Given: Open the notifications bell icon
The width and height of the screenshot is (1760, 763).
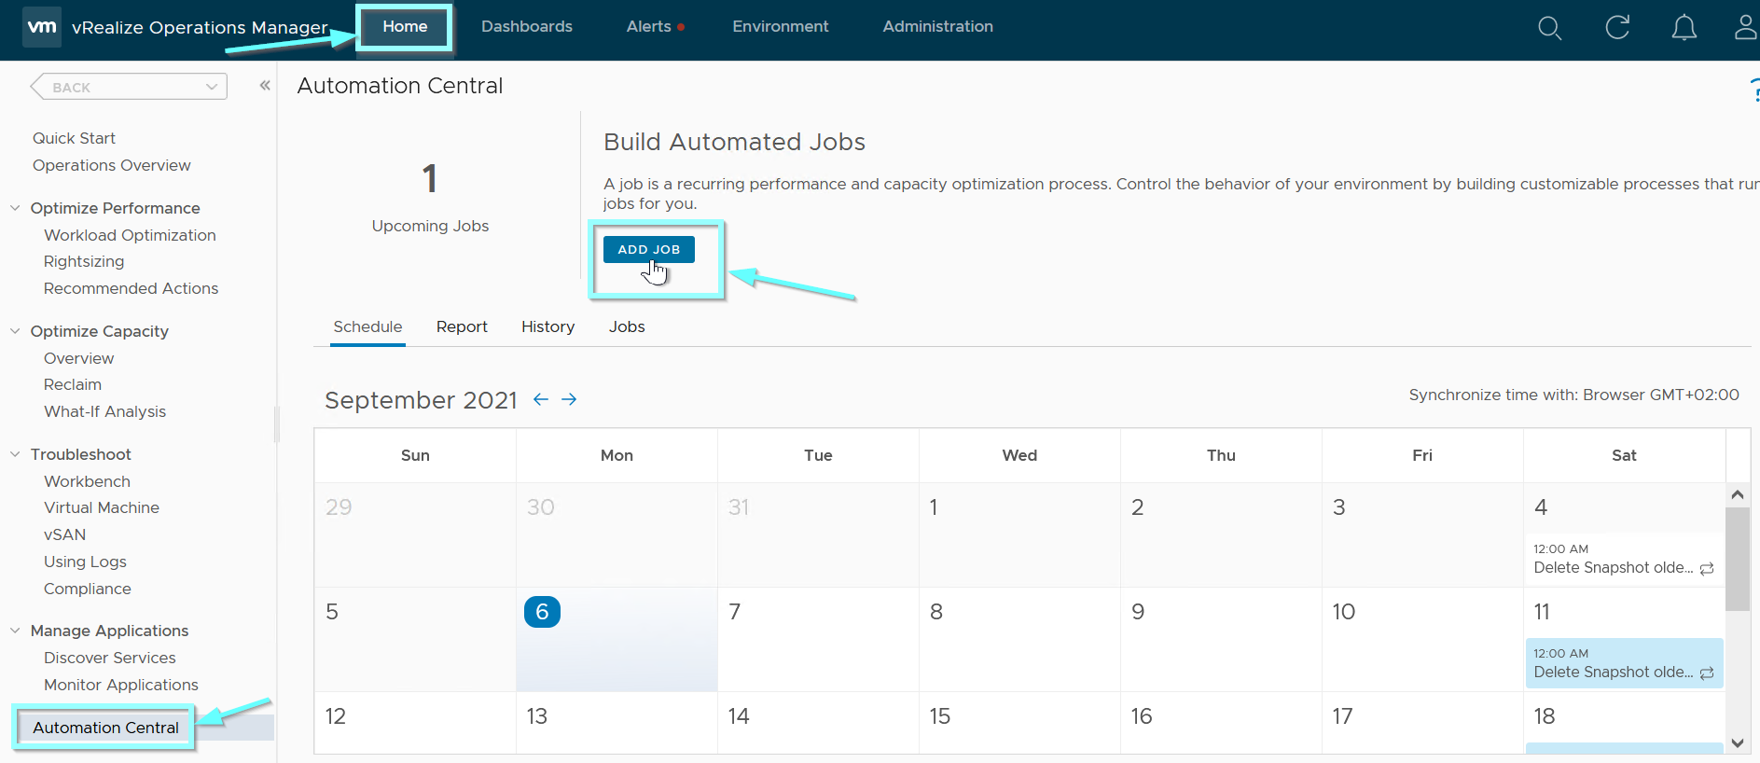Looking at the screenshot, I should [x=1684, y=28].
